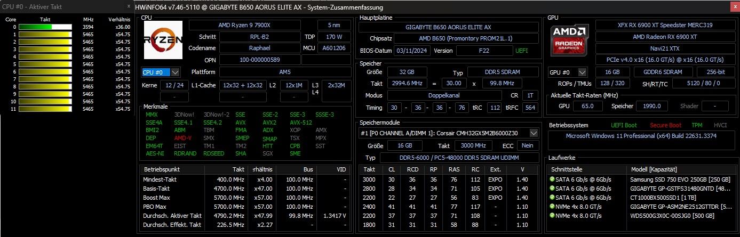
Task: Click the AVX-512 feature flag
Action: (x=301, y=122)
